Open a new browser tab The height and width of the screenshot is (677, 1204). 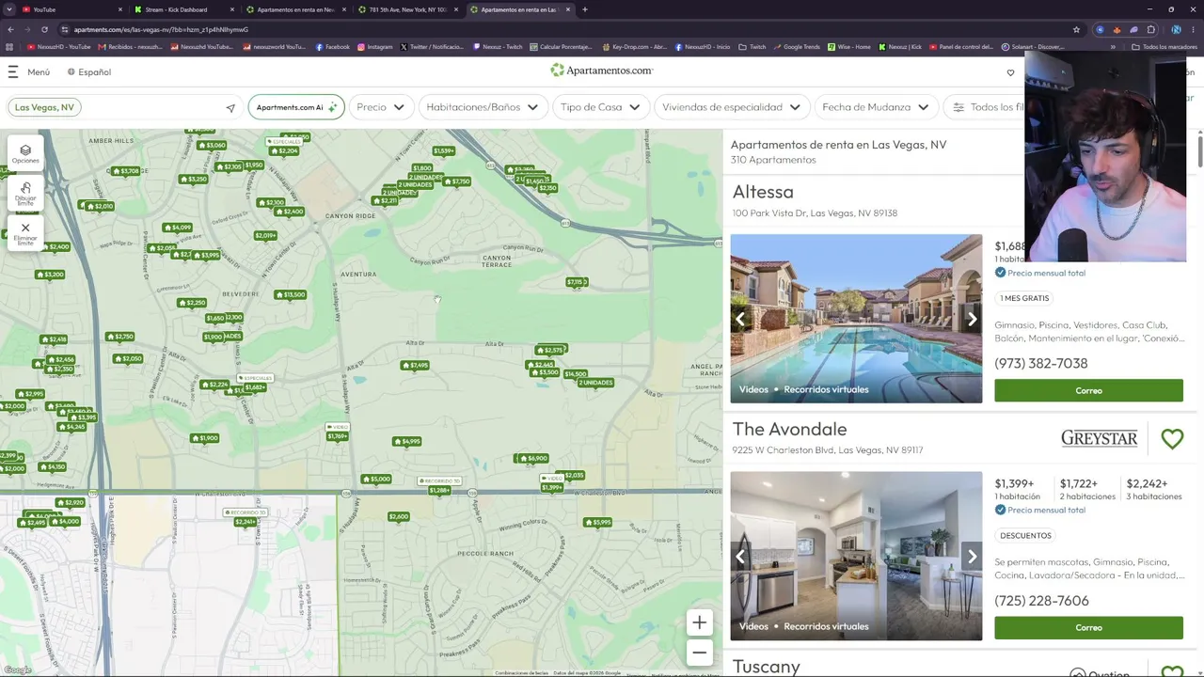pos(585,9)
